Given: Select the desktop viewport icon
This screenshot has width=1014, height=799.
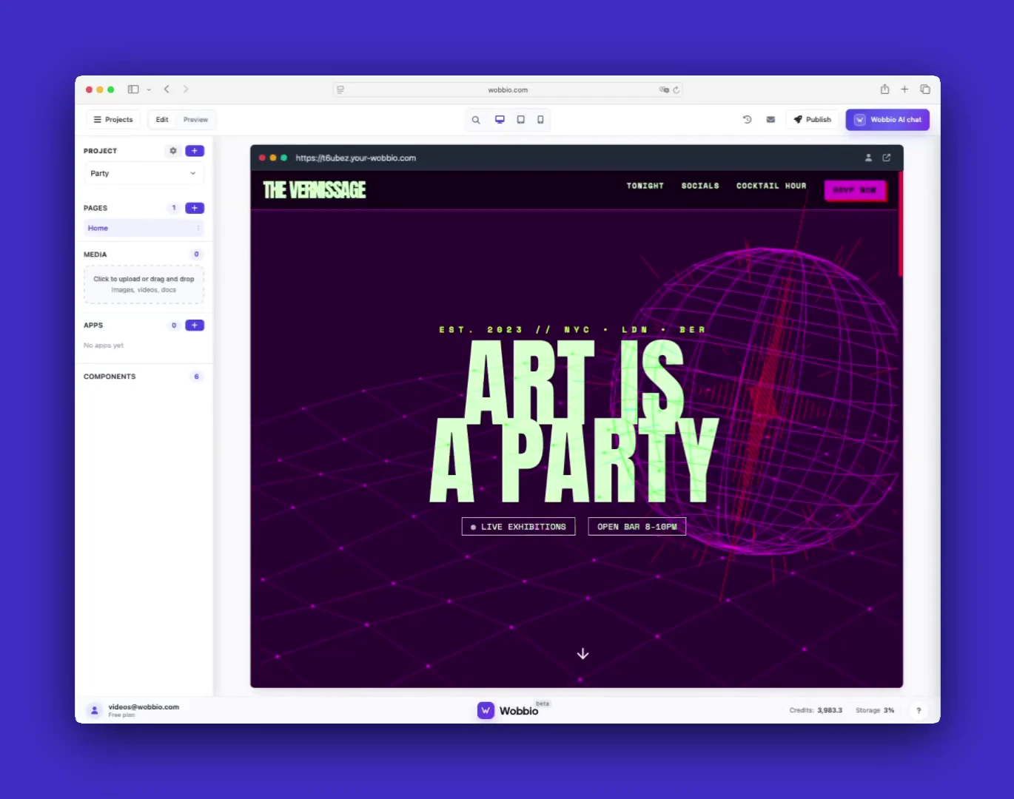Looking at the screenshot, I should click(x=500, y=119).
